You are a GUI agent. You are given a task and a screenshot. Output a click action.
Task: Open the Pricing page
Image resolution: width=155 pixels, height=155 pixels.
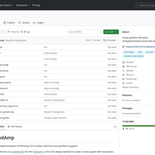(x=36, y=5)
